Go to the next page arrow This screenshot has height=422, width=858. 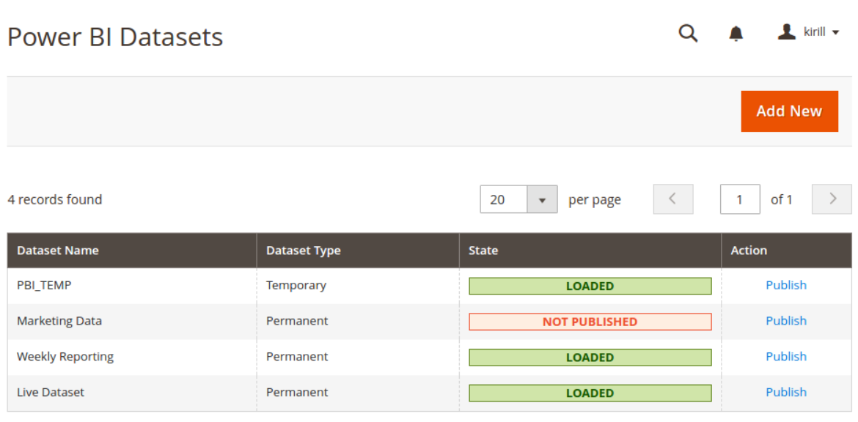[x=832, y=199]
